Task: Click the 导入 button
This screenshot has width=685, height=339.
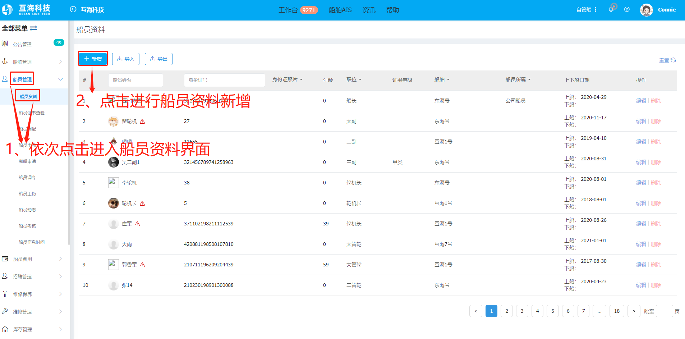Action: [126, 59]
